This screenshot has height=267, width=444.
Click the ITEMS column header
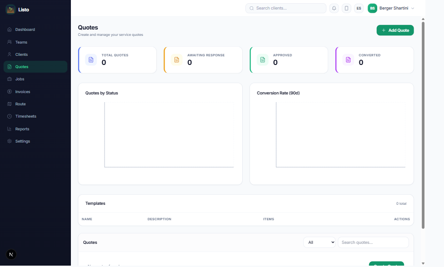(x=269, y=219)
